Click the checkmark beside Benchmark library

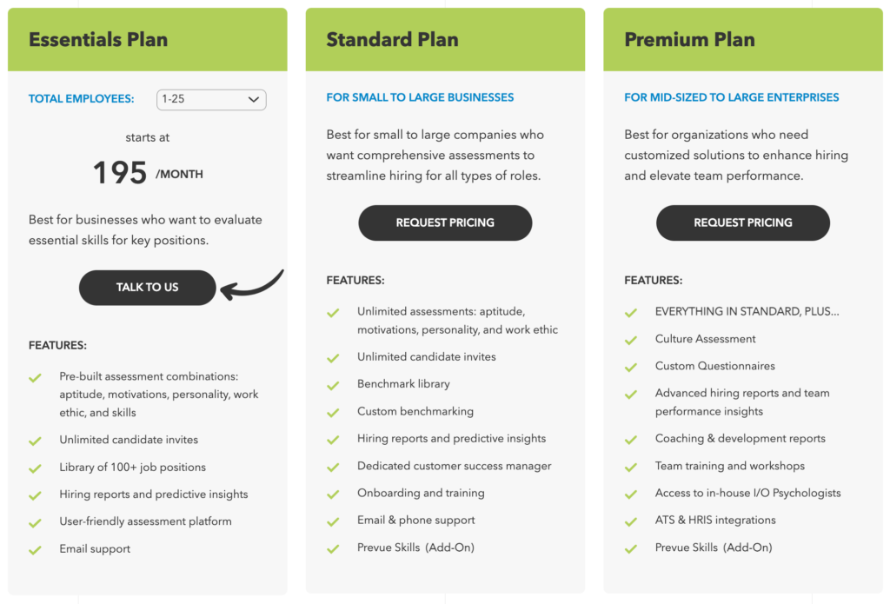333,385
